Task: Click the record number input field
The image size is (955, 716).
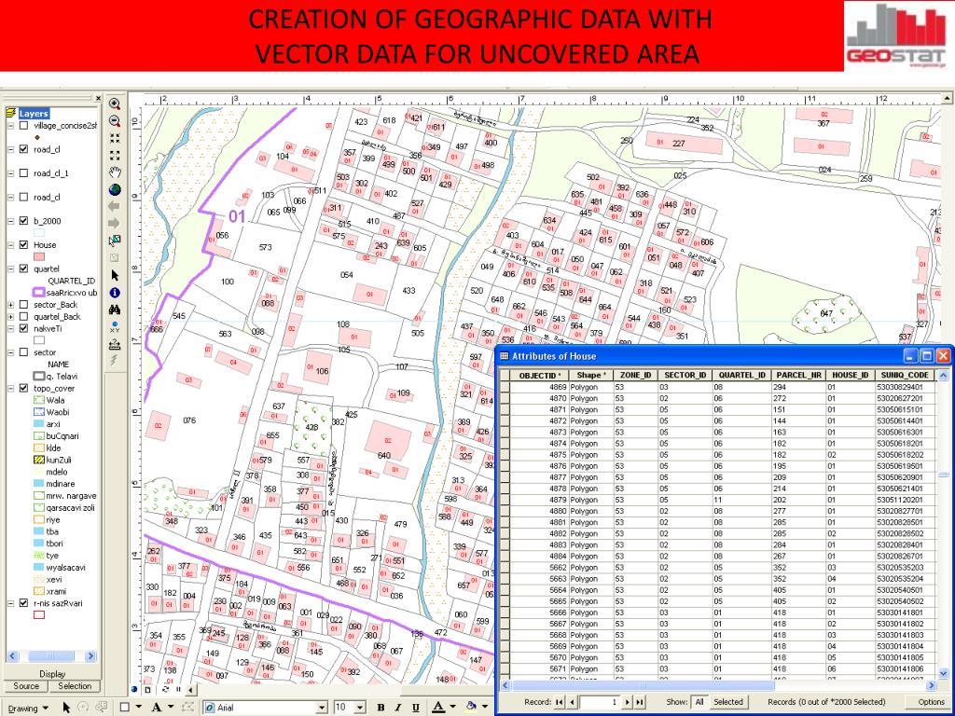Action: pyautogui.click(x=600, y=702)
